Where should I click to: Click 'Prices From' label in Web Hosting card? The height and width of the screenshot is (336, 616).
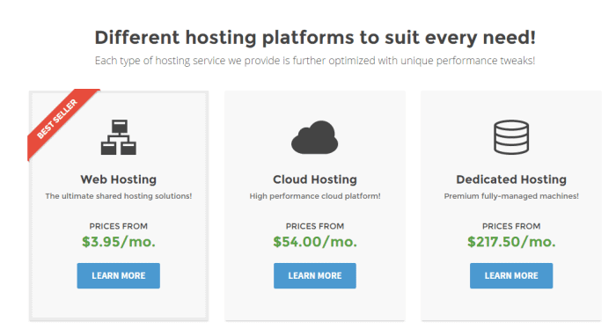point(119,226)
